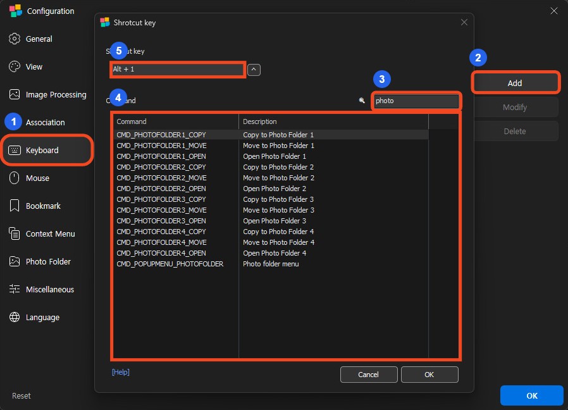Click Reset in Configuration window

coord(22,396)
